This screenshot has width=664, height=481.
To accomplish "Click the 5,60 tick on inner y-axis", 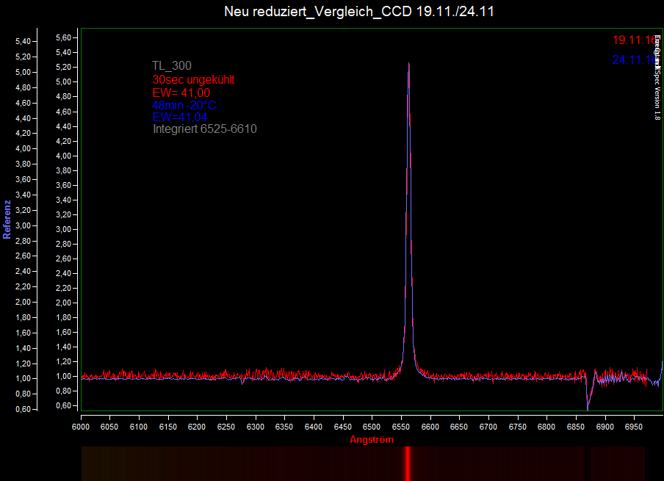I will coord(64,37).
